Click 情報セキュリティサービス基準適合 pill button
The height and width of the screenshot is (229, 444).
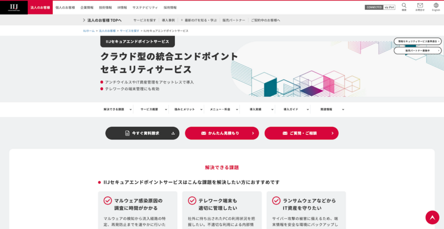[x=418, y=41]
